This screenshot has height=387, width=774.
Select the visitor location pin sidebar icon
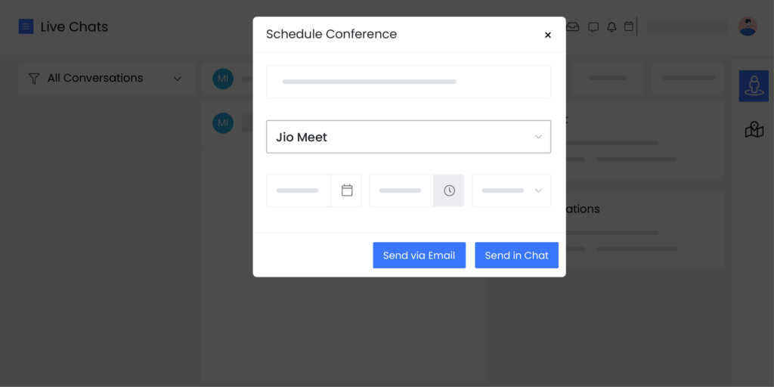(x=754, y=86)
